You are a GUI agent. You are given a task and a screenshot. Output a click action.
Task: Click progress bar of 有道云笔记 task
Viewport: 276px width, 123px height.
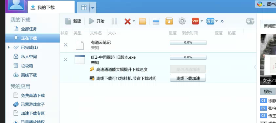coord(188,42)
